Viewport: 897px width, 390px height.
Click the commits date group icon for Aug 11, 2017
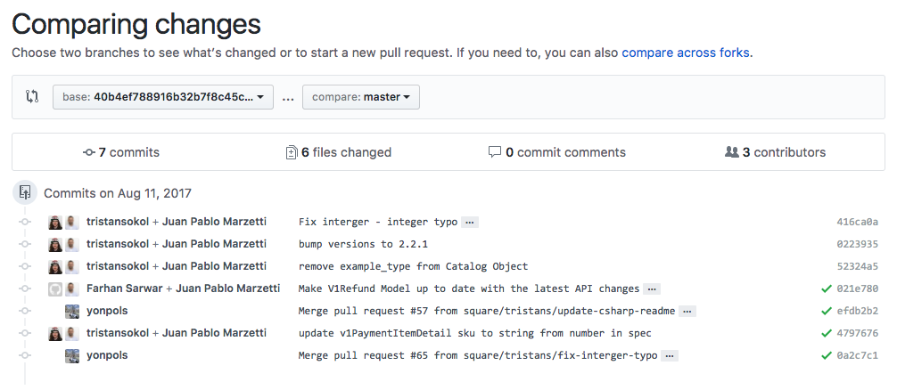(x=25, y=192)
